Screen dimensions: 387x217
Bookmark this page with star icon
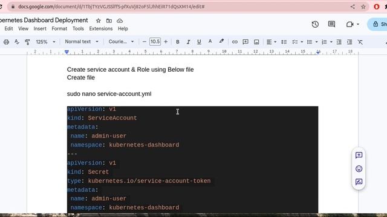pyautogui.click(x=363, y=7)
